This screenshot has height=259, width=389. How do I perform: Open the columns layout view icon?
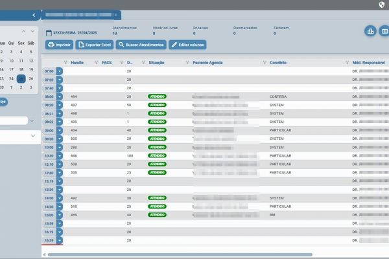point(384,31)
